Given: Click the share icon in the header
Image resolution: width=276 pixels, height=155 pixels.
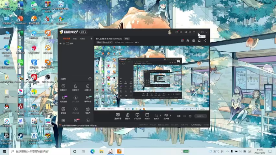Looking at the screenshot, I should coord(205,41).
